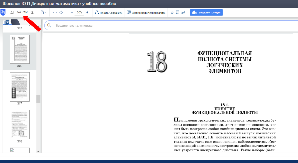Open Библиографическая запись
The width and height of the screenshot is (298, 163).
[x=146, y=13]
